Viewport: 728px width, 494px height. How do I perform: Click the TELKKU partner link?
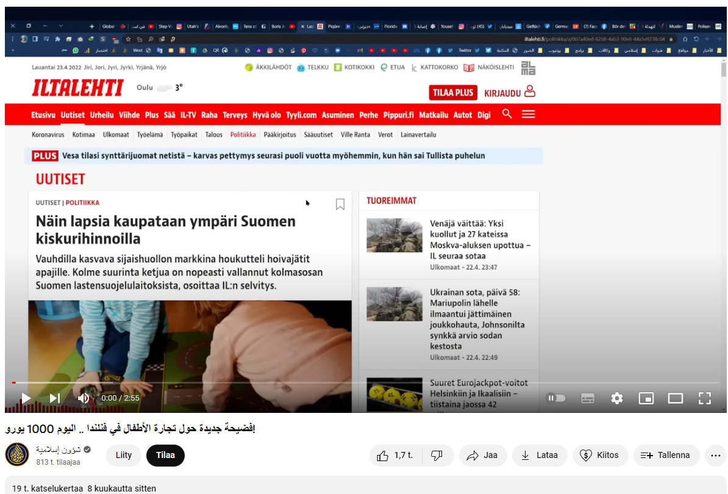pos(312,67)
